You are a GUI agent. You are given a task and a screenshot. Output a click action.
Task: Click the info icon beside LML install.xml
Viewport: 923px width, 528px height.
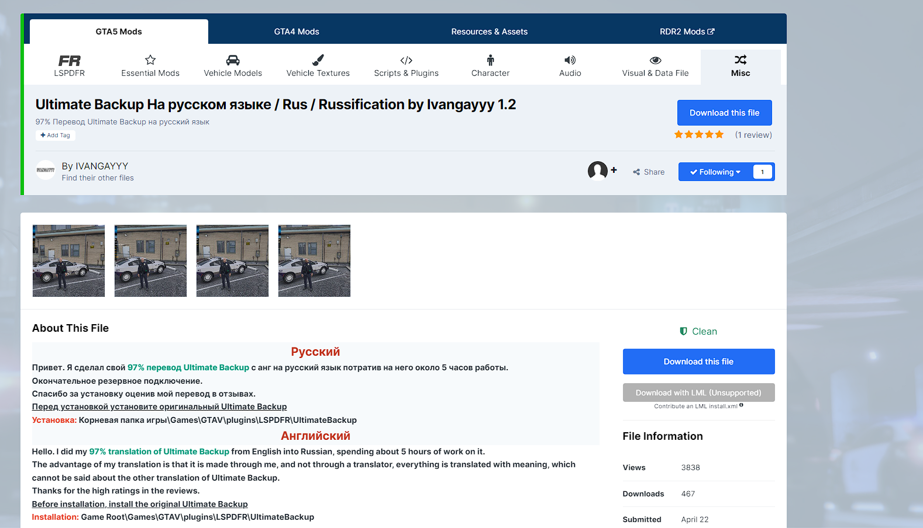tap(741, 405)
